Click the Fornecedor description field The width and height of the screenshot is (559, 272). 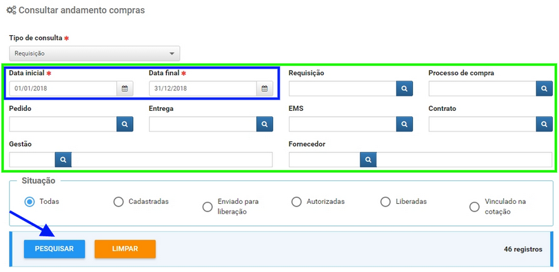[464, 160]
